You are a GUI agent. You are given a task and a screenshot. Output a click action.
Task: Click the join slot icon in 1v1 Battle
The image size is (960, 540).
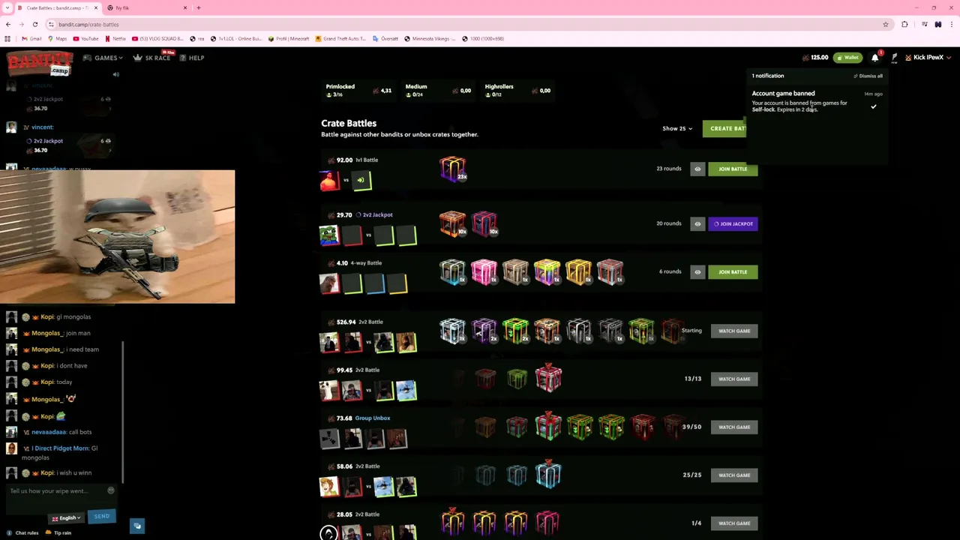point(361,180)
